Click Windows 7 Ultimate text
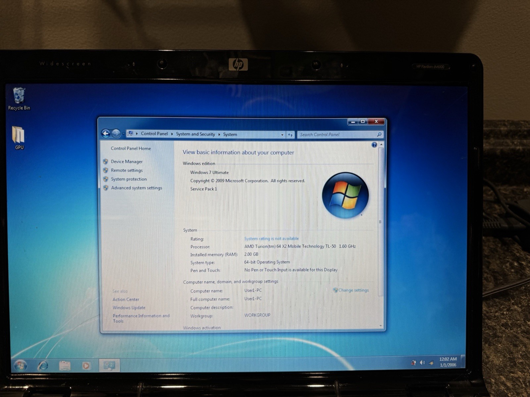 (209, 172)
